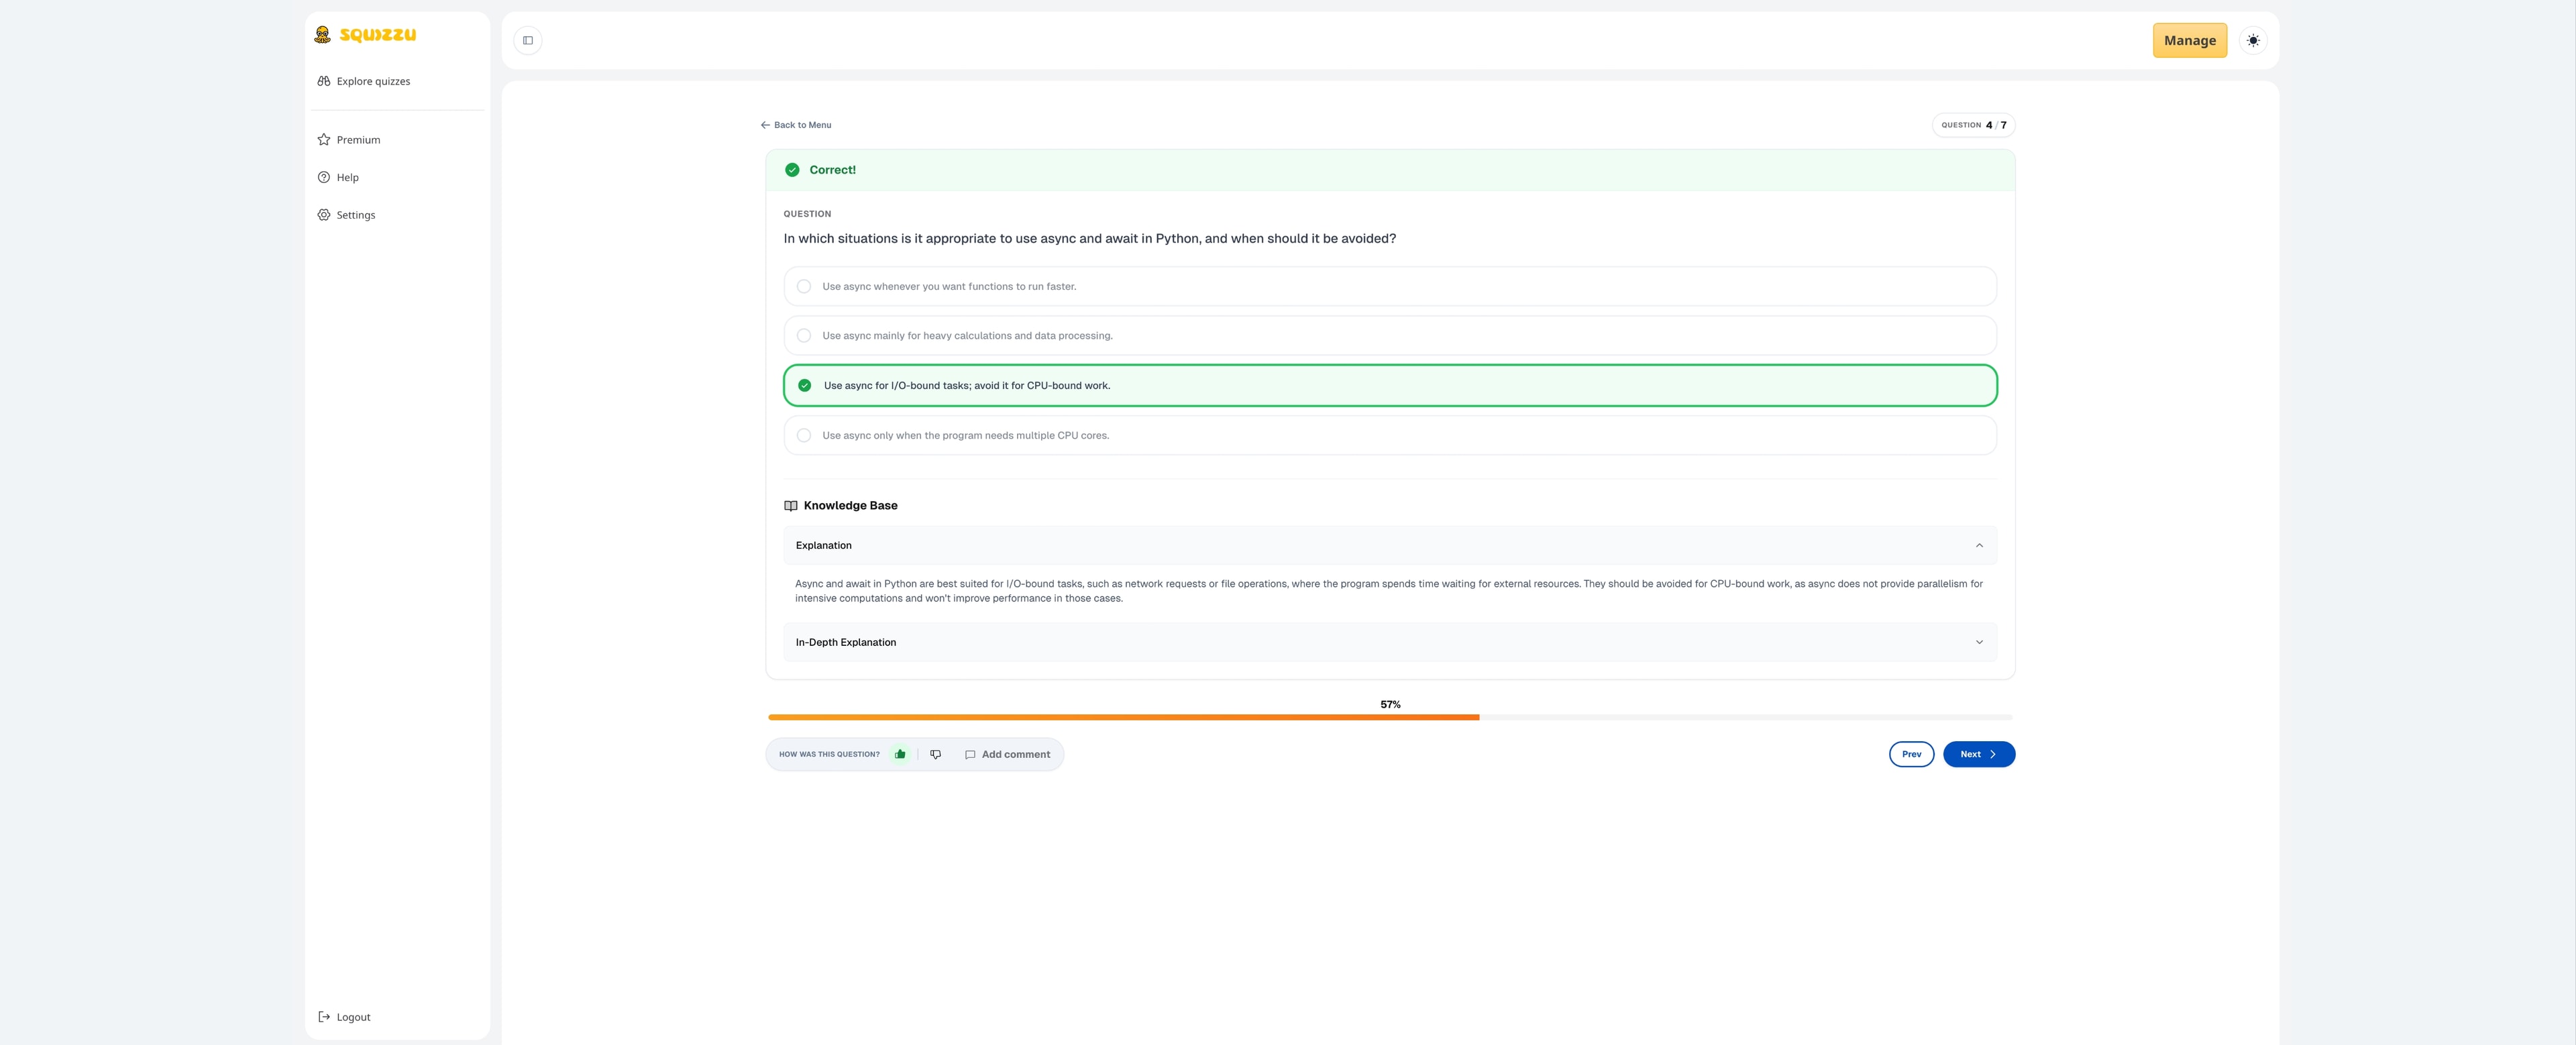Click the Knowledge Base book icon
Screen dimensions: 2576x1045
coord(791,506)
